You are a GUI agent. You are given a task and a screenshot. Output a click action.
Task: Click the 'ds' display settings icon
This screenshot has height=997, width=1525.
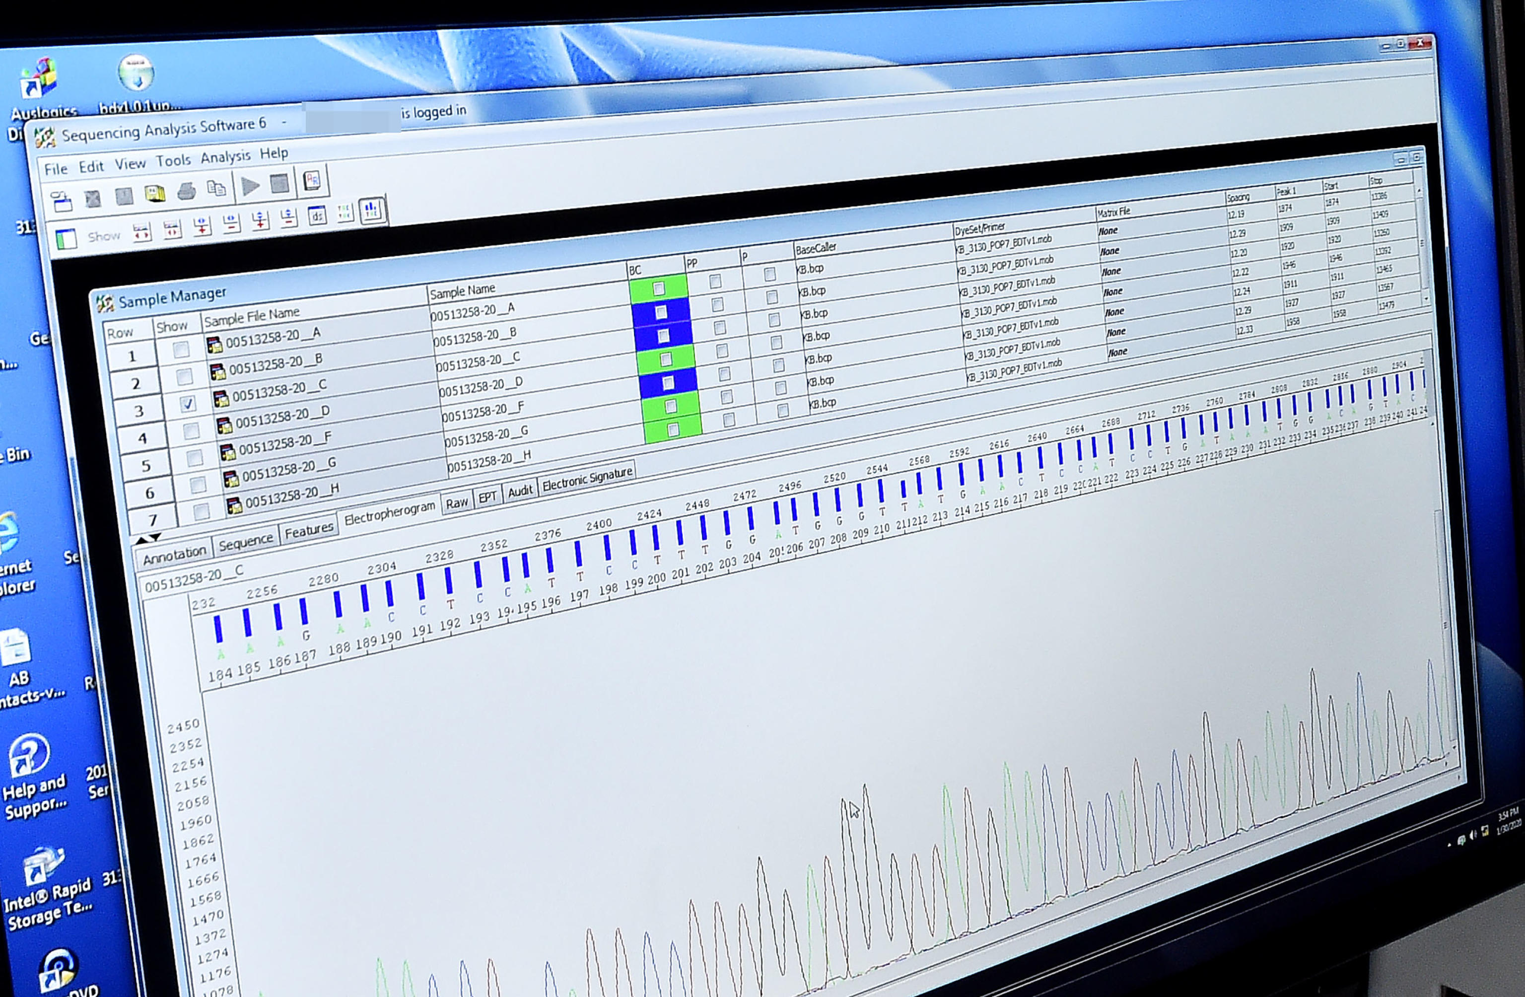317,216
